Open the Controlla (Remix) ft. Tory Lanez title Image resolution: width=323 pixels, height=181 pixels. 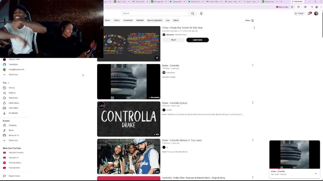coord(182,140)
